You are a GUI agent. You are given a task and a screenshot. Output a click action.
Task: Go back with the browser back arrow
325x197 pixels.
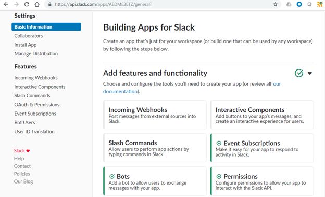click(x=6, y=4)
